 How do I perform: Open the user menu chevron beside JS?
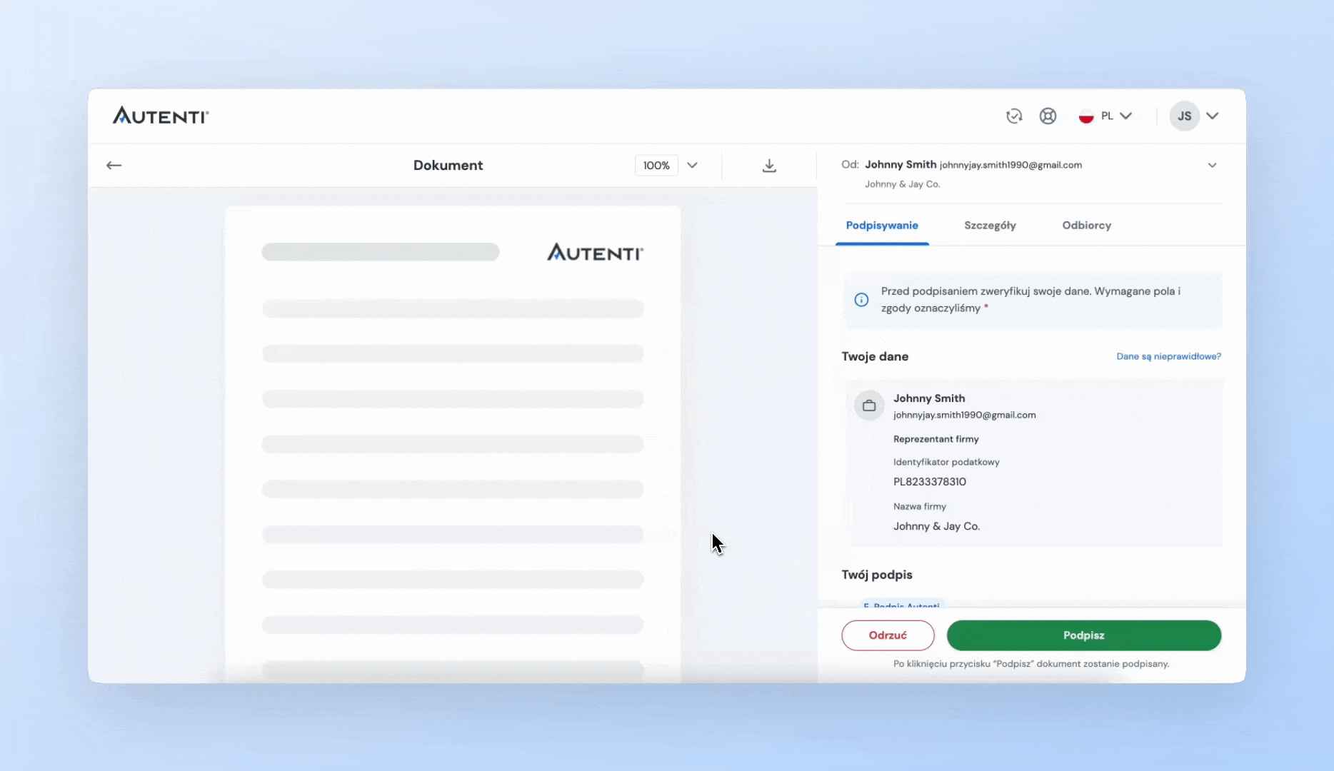tap(1213, 116)
